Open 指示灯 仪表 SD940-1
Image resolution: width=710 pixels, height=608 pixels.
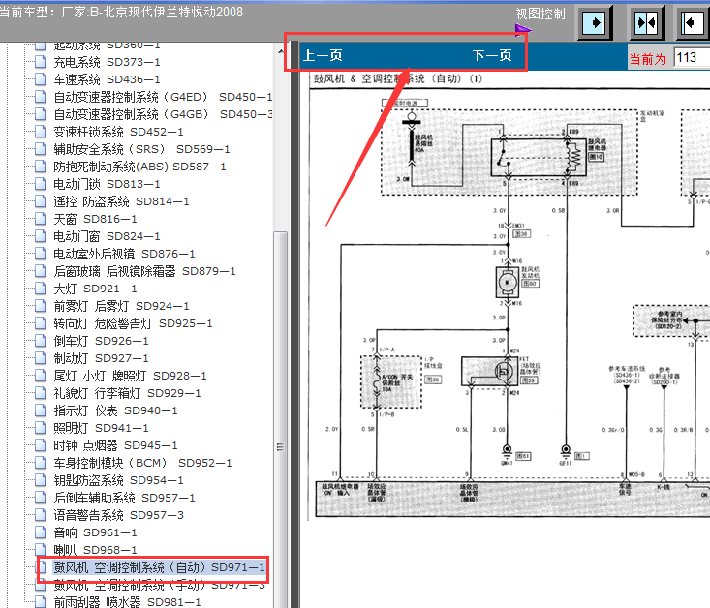point(115,410)
